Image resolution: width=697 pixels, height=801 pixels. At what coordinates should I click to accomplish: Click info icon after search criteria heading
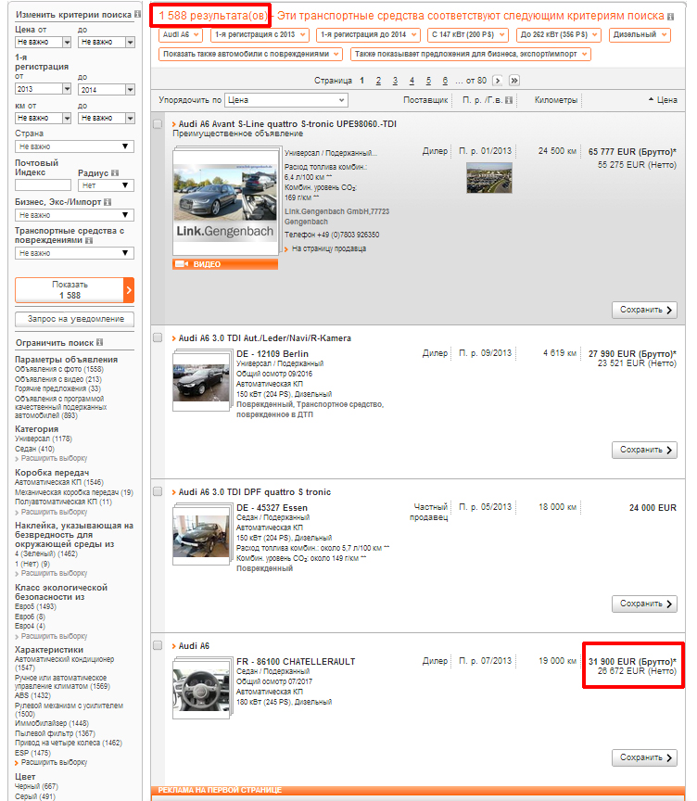670,17
